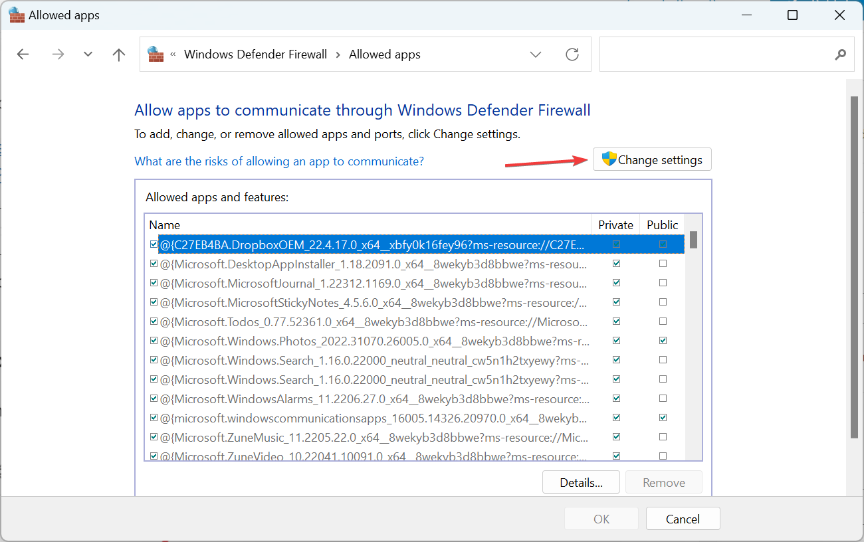This screenshot has height=542, width=864.
Task: Toggle the WindowsAlarms app checkbox
Action: point(154,399)
